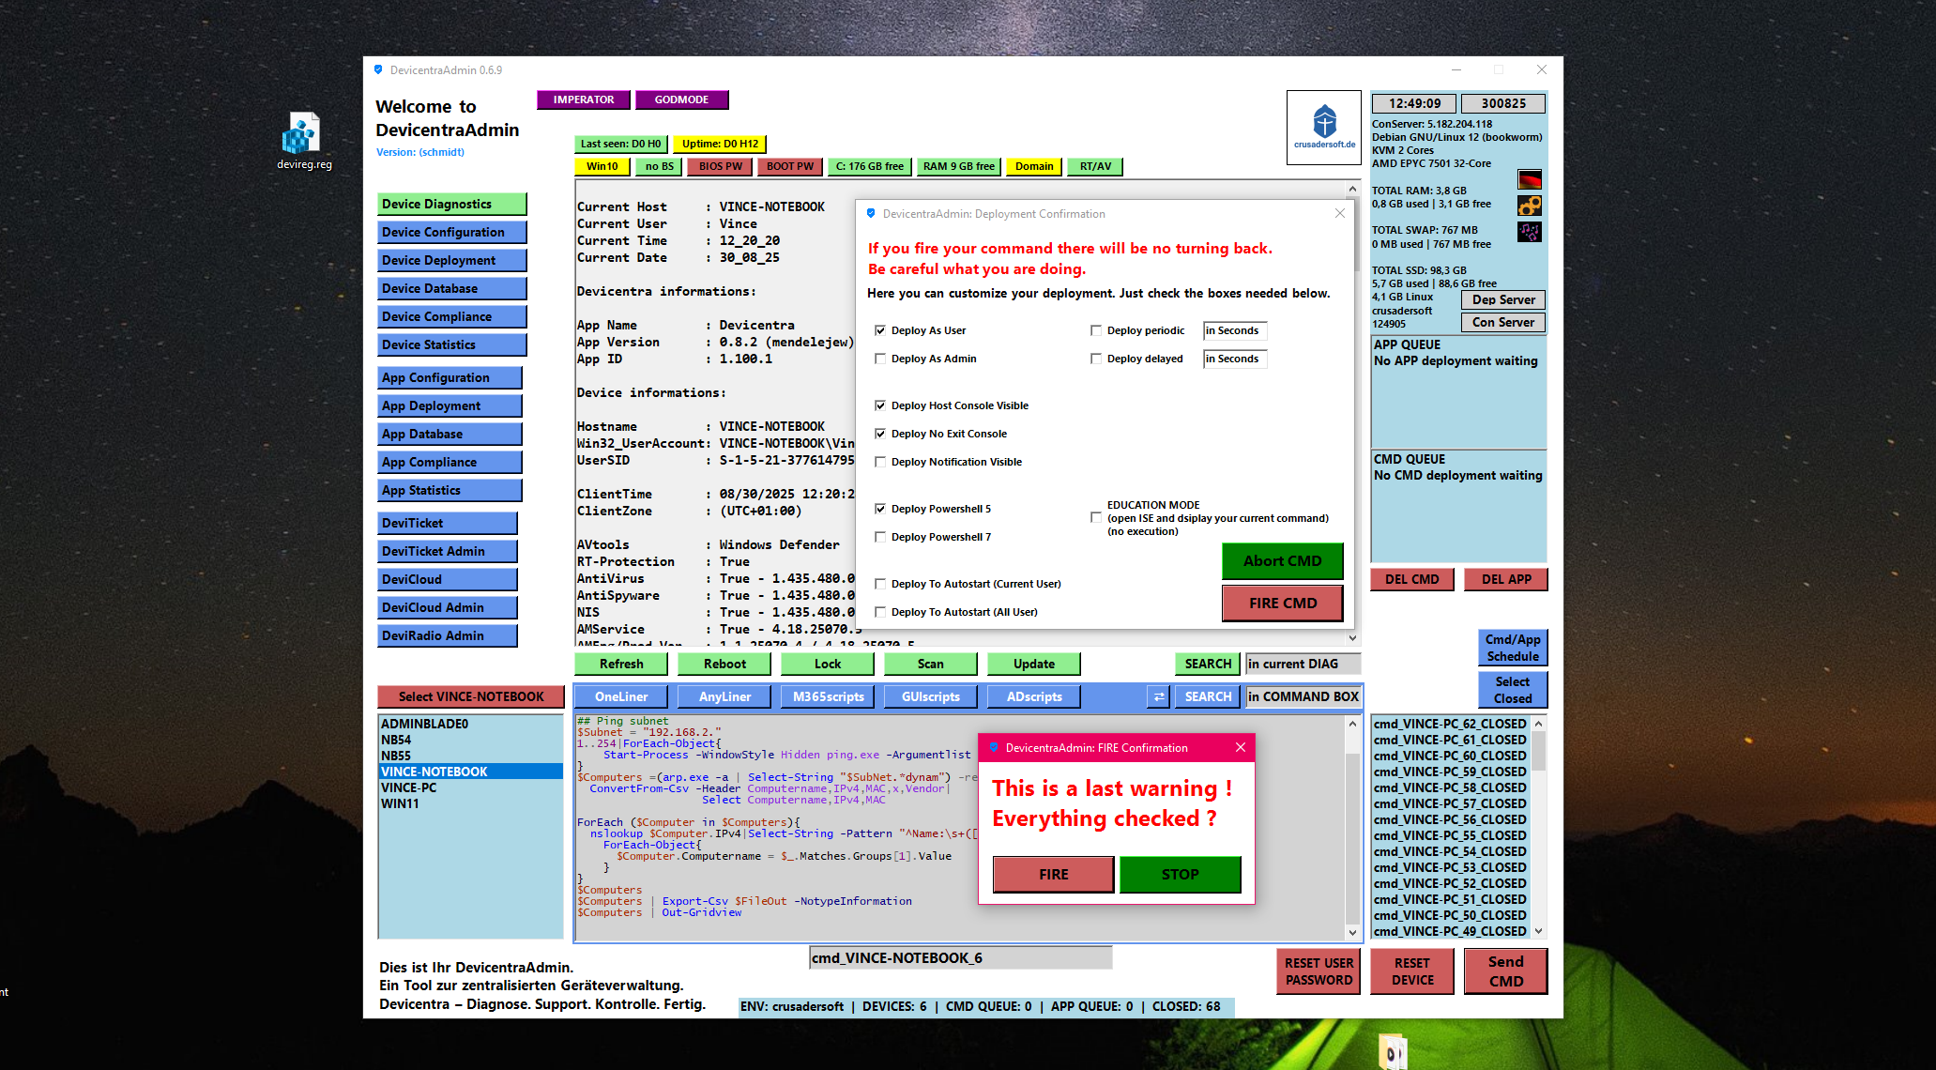This screenshot has width=1936, height=1070.
Task: Click the German flag language icon
Action: pos(1529,179)
